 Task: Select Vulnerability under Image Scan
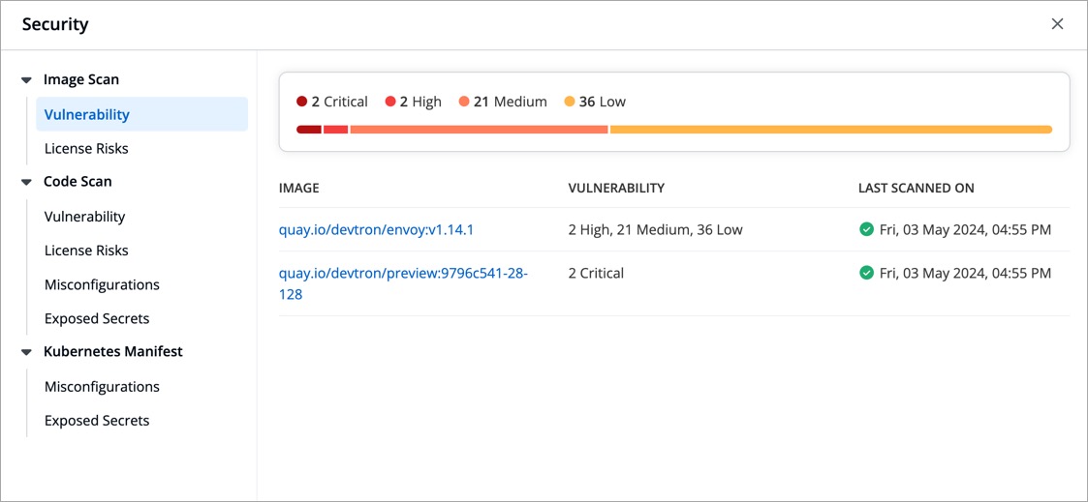click(87, 114)
